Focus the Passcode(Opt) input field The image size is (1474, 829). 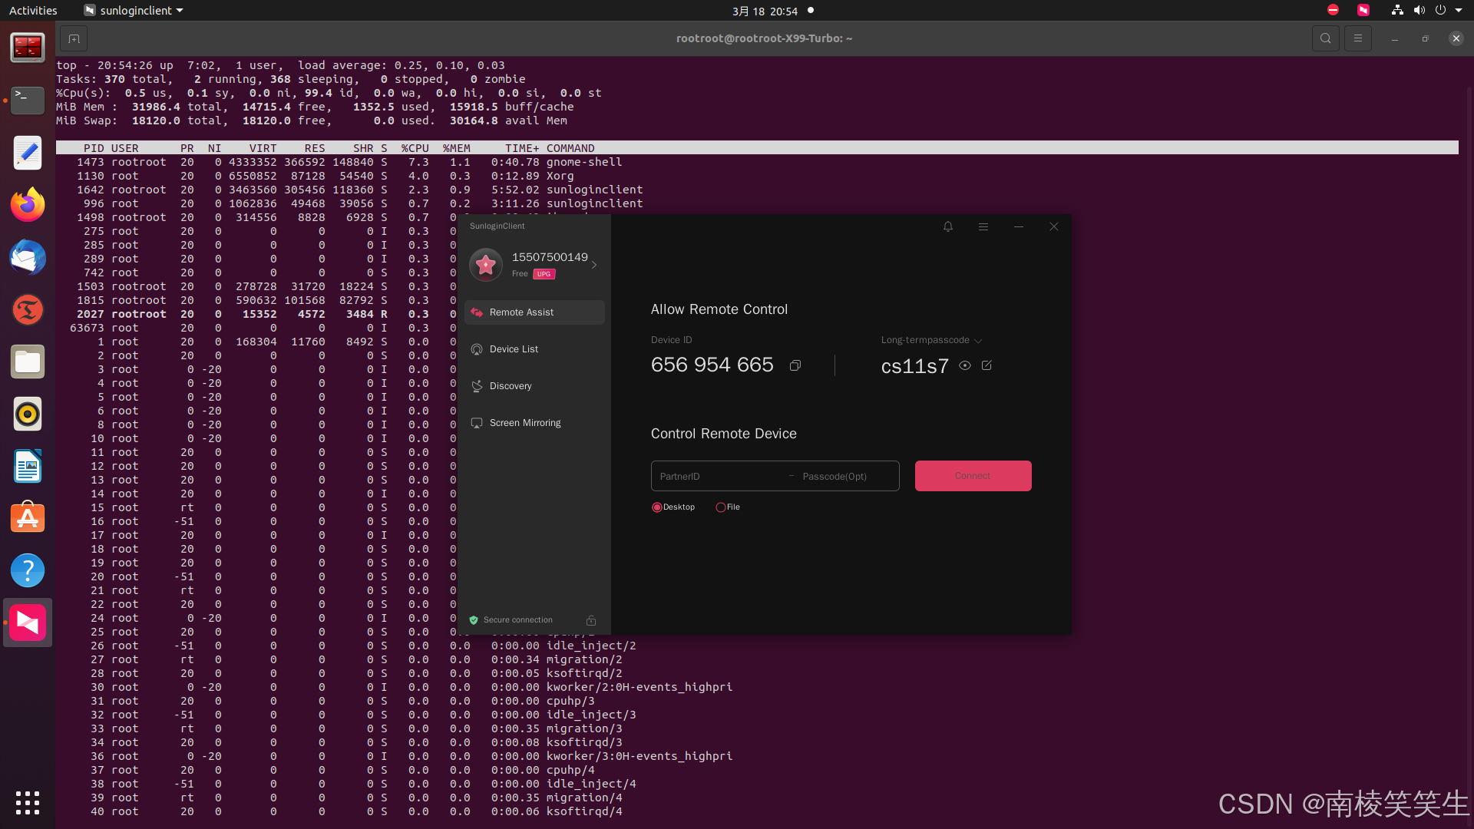click(x=848, y=476)
